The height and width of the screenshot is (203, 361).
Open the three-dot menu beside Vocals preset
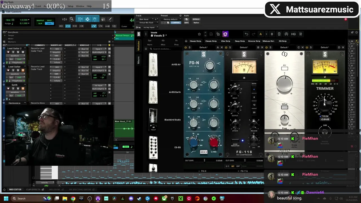(x=146, y=34)
